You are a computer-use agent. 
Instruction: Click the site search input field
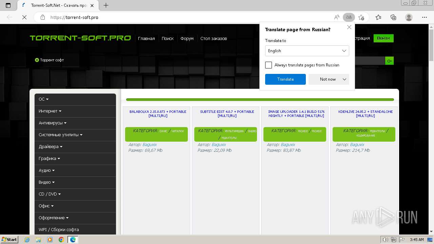click(x=370, y=61)
